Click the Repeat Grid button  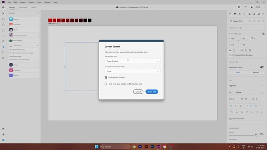click(x=236, y=21)
